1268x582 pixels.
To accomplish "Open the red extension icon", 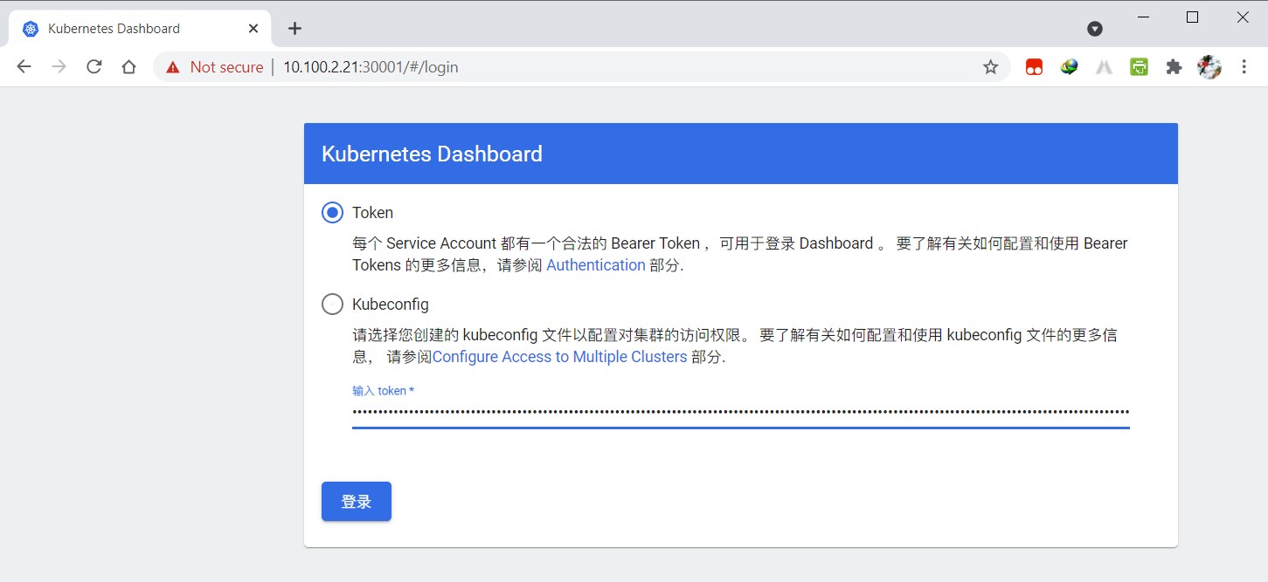I will 1034,67.
